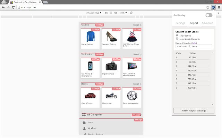Click the My eBay person icon
The height and width of the screenshot is (138, 222).
pos(84,128)
